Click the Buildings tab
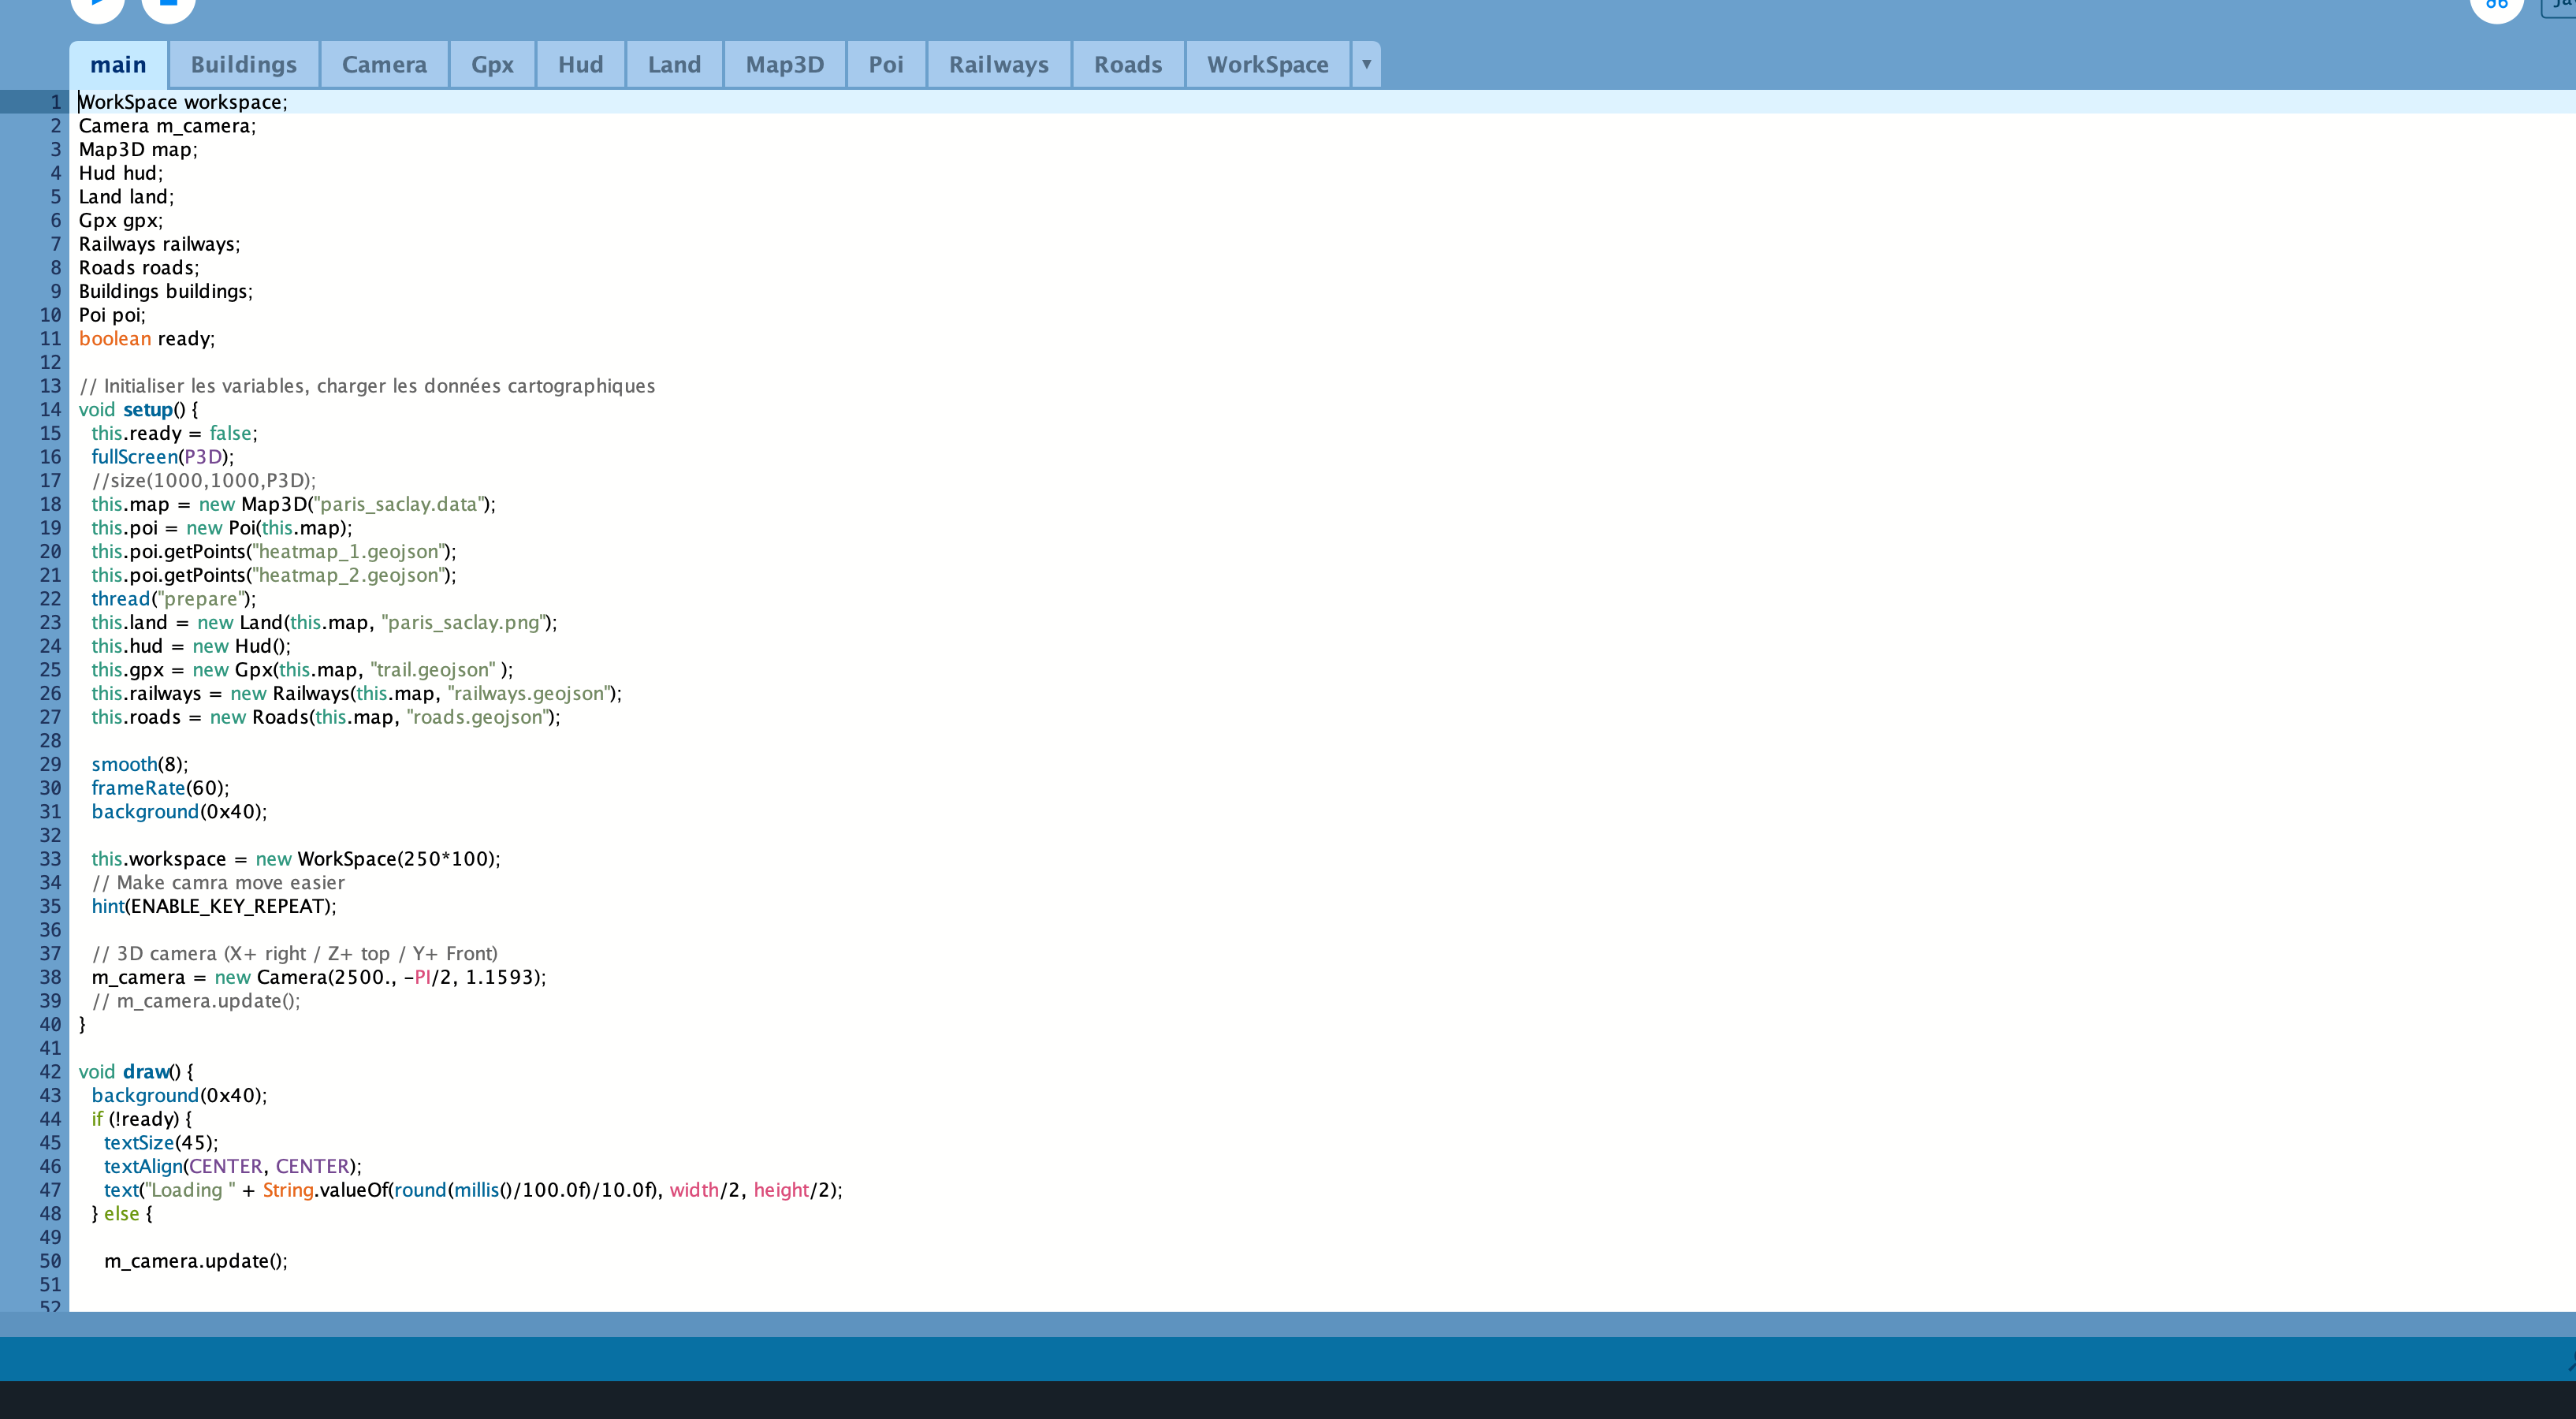2576x1419 pixels. click(244, 65)
